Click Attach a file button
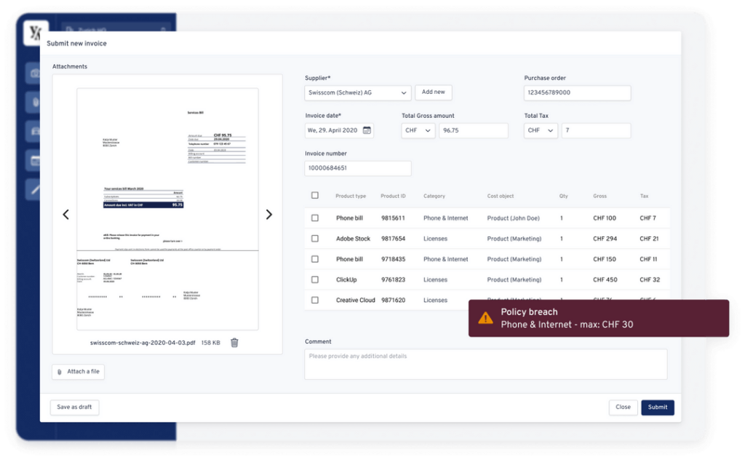 point(79,372)
